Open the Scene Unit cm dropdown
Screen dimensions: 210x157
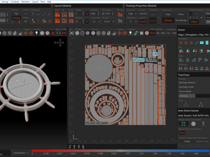96,21
